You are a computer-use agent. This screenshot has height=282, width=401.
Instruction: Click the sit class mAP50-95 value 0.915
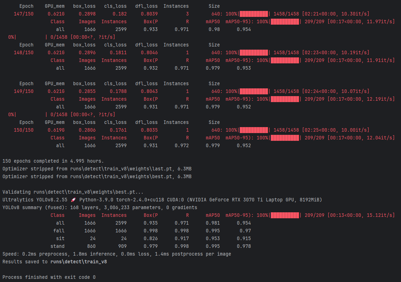point(244,238)
